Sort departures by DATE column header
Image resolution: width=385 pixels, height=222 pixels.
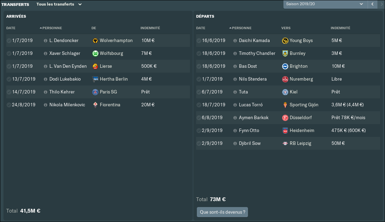[201, 28]
